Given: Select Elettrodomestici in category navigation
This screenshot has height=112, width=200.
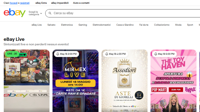Looking at the screenshot, I should (x=102, y=25).
